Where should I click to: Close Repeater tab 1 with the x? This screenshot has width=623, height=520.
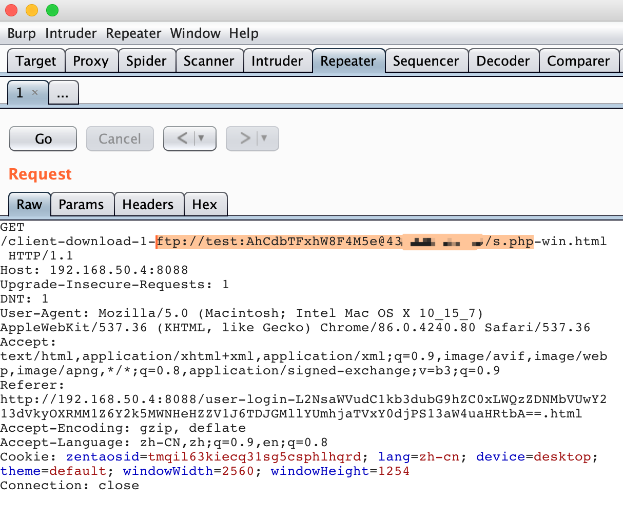click(35, 93)
